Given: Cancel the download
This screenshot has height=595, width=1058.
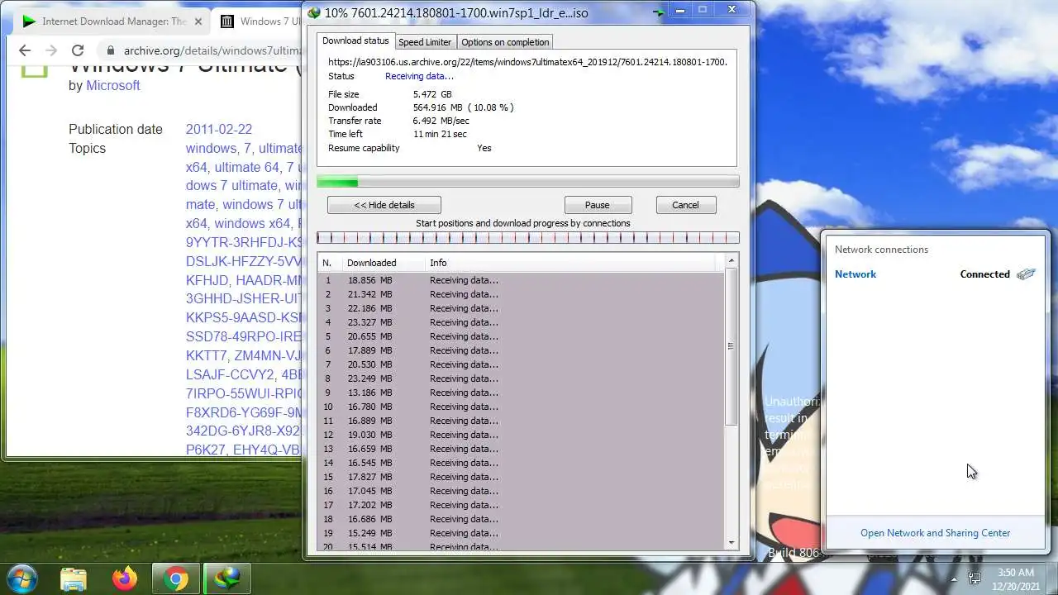Looking at the screenshot, I should (685, 205).
